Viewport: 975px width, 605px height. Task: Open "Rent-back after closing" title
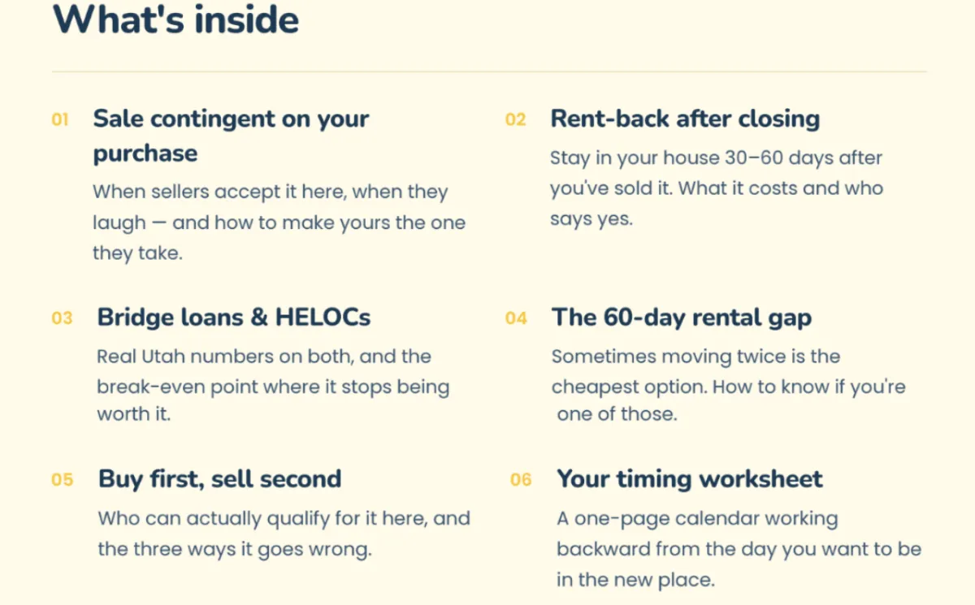[685, 119]
